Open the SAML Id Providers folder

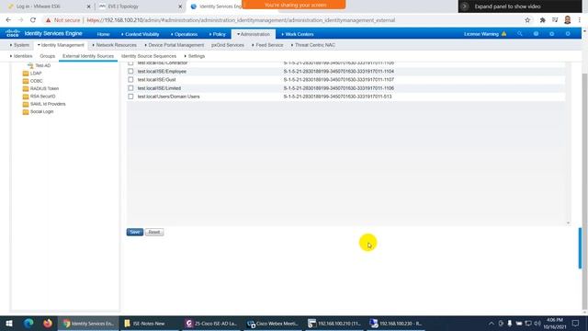click(x=26, y=104)
